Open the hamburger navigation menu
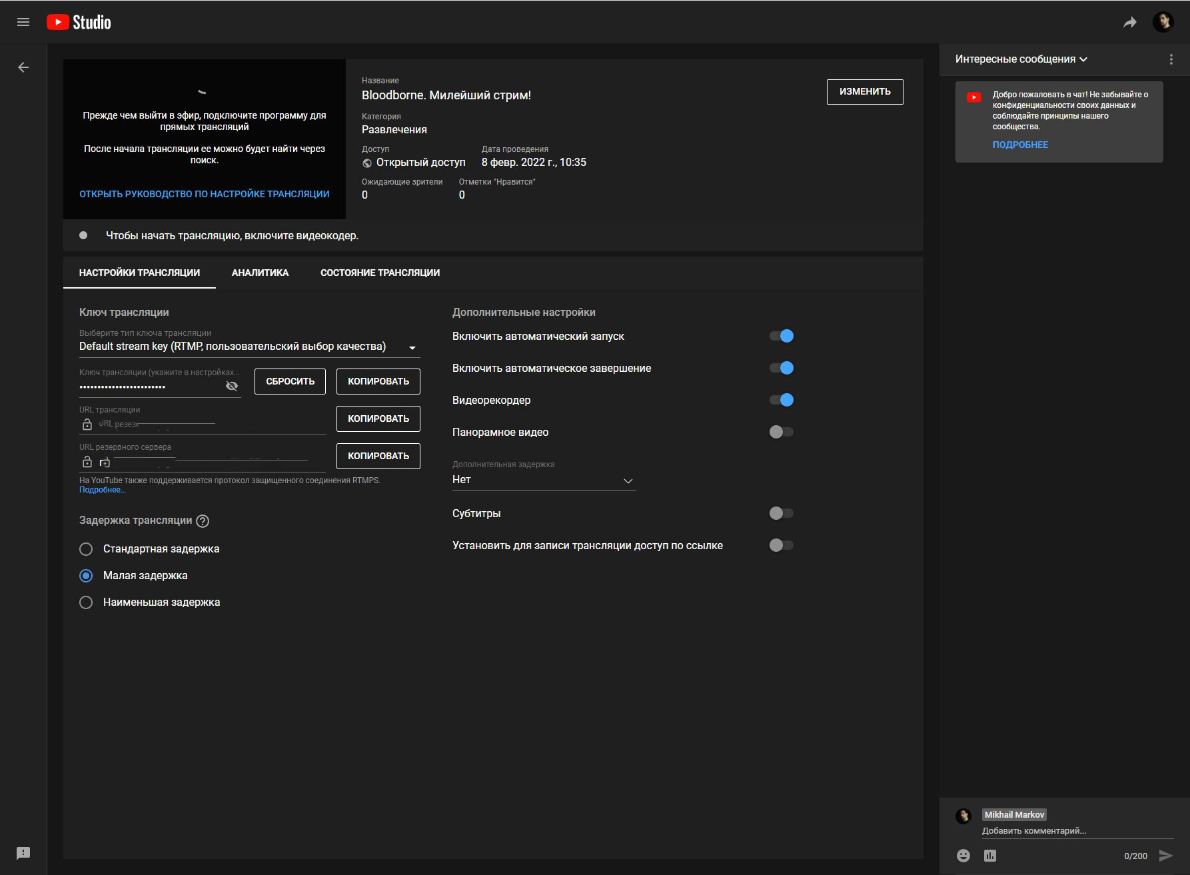The height and width of the screenshot is (875, 1190). 23,22
